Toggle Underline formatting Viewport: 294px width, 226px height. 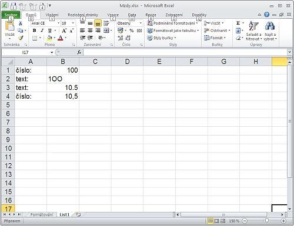[49, 31]
